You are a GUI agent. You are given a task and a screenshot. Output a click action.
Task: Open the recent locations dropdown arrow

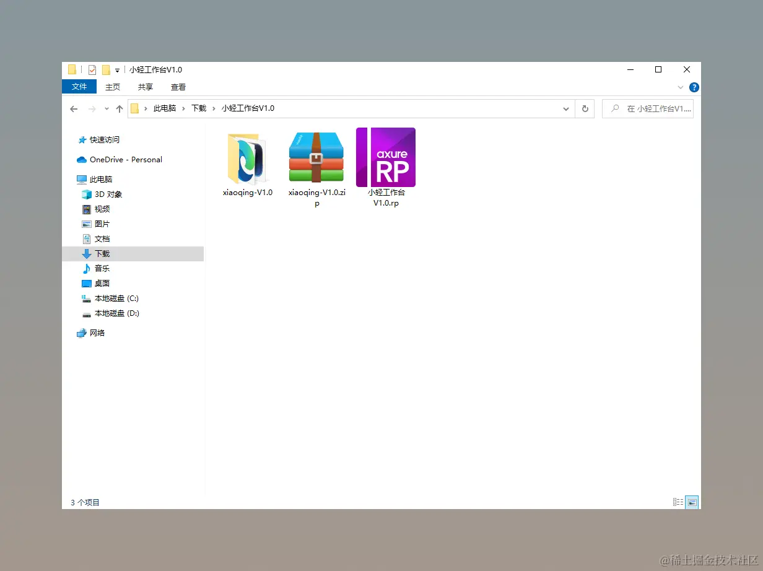point(107,108)
